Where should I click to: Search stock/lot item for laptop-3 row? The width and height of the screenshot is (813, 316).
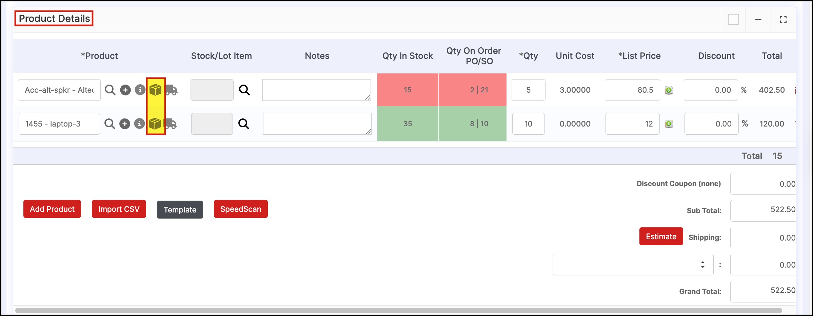[244, 124]
